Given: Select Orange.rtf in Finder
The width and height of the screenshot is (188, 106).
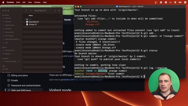Looking at the screenshot, I should pyautogui.click(x=33, y=24).
